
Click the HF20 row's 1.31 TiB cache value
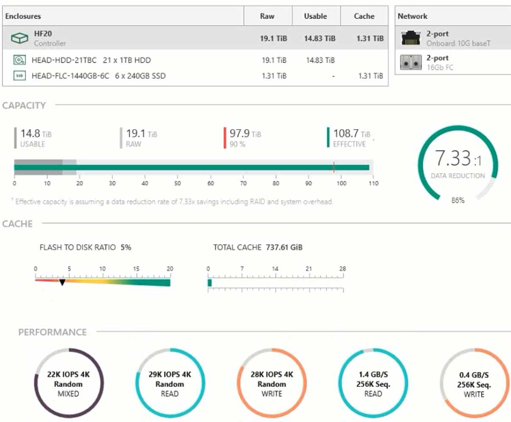pos(370,38)
